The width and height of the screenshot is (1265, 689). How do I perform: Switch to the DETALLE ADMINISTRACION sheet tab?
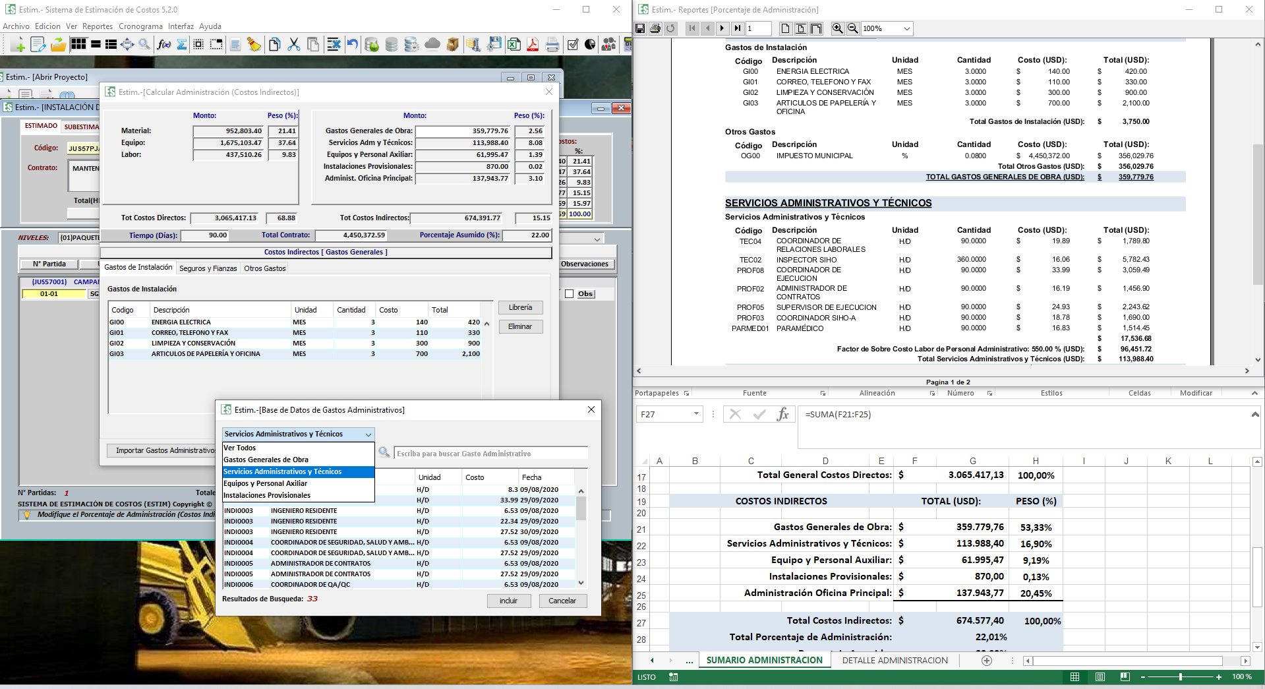coord(896,660)
